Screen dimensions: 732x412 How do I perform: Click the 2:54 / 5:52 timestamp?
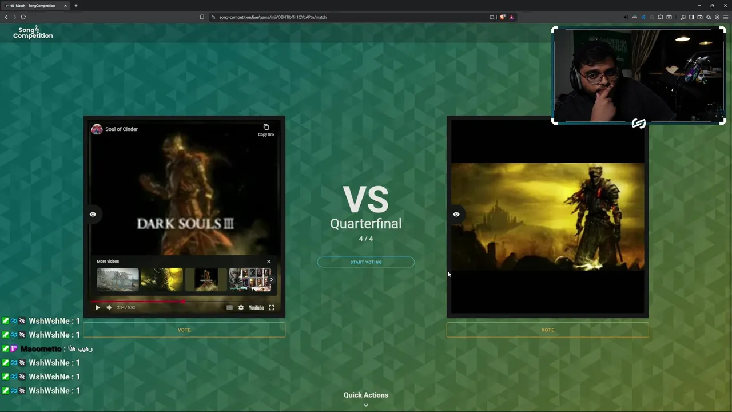[126, 308]
